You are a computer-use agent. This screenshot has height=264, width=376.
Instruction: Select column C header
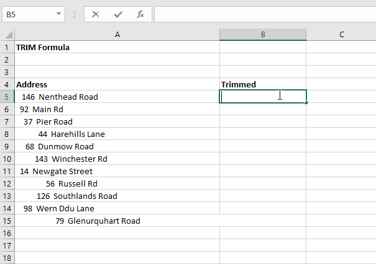[341, 35]
